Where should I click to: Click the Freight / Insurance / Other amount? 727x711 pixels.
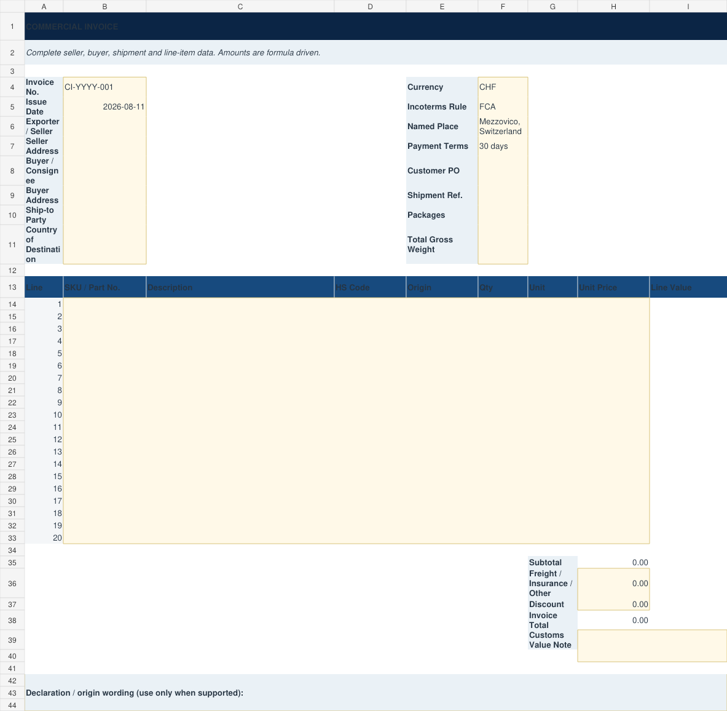tap(613, 583)
